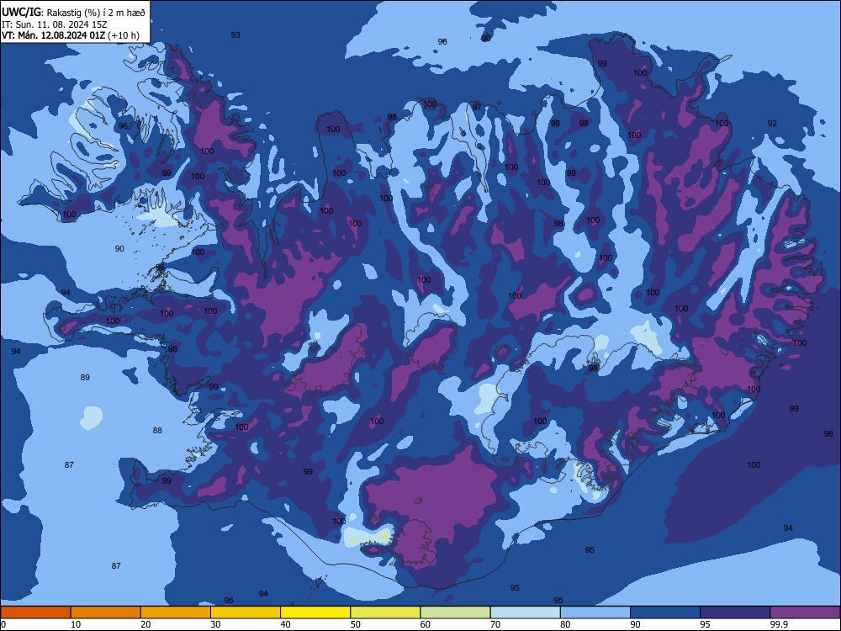Pick the purple above-99.9 legend swatch
This screenshot has width=841, height=631.
point(805,612)
